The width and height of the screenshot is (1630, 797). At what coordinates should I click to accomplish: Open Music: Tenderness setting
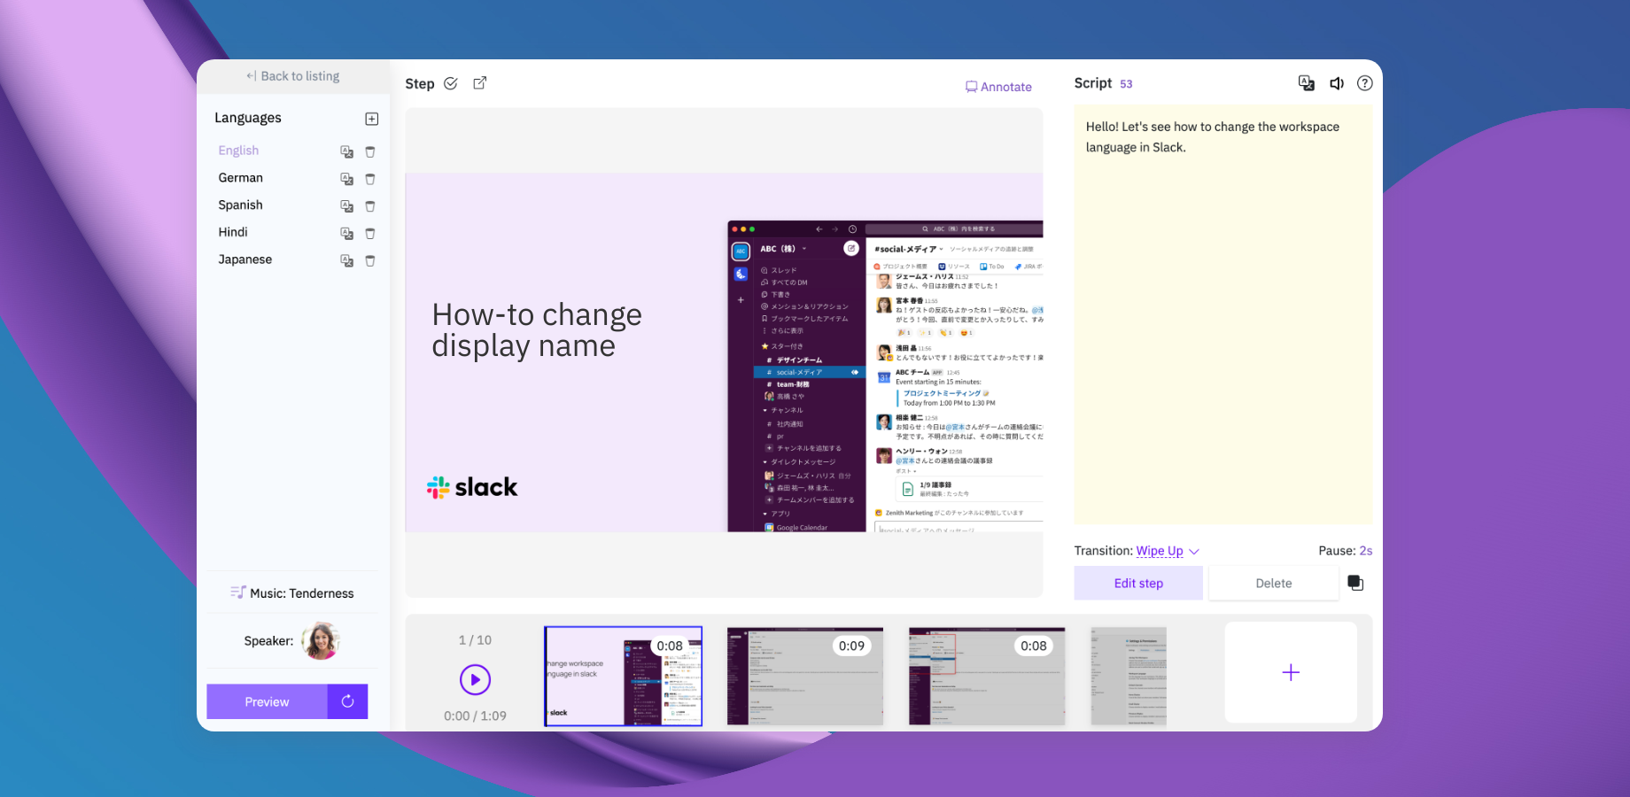[x=292, y=593]
